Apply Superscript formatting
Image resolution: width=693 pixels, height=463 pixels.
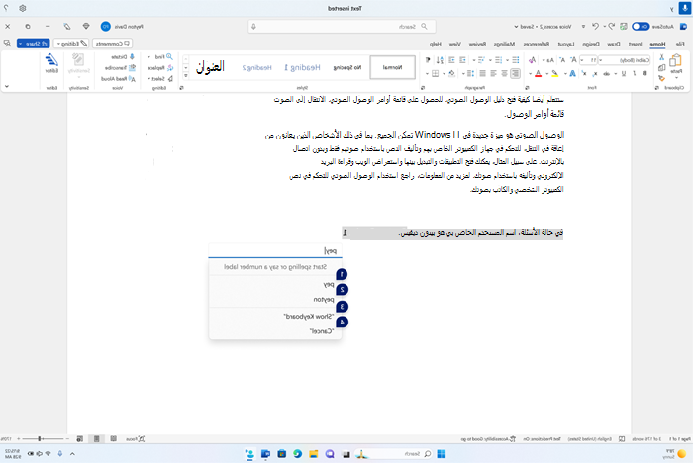click(x=584, y=74)
